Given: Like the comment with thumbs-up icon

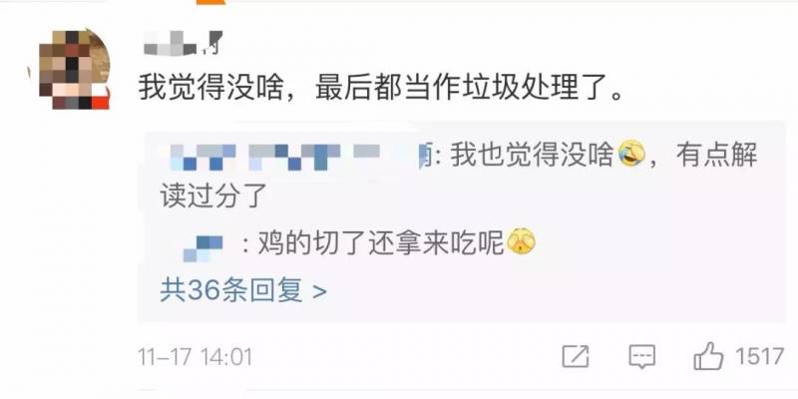Looking at the screenshot, I should (708, 356).
